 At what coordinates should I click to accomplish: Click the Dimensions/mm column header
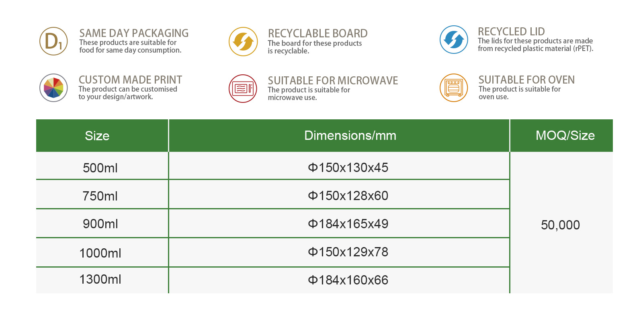click(x=339, y=135)
